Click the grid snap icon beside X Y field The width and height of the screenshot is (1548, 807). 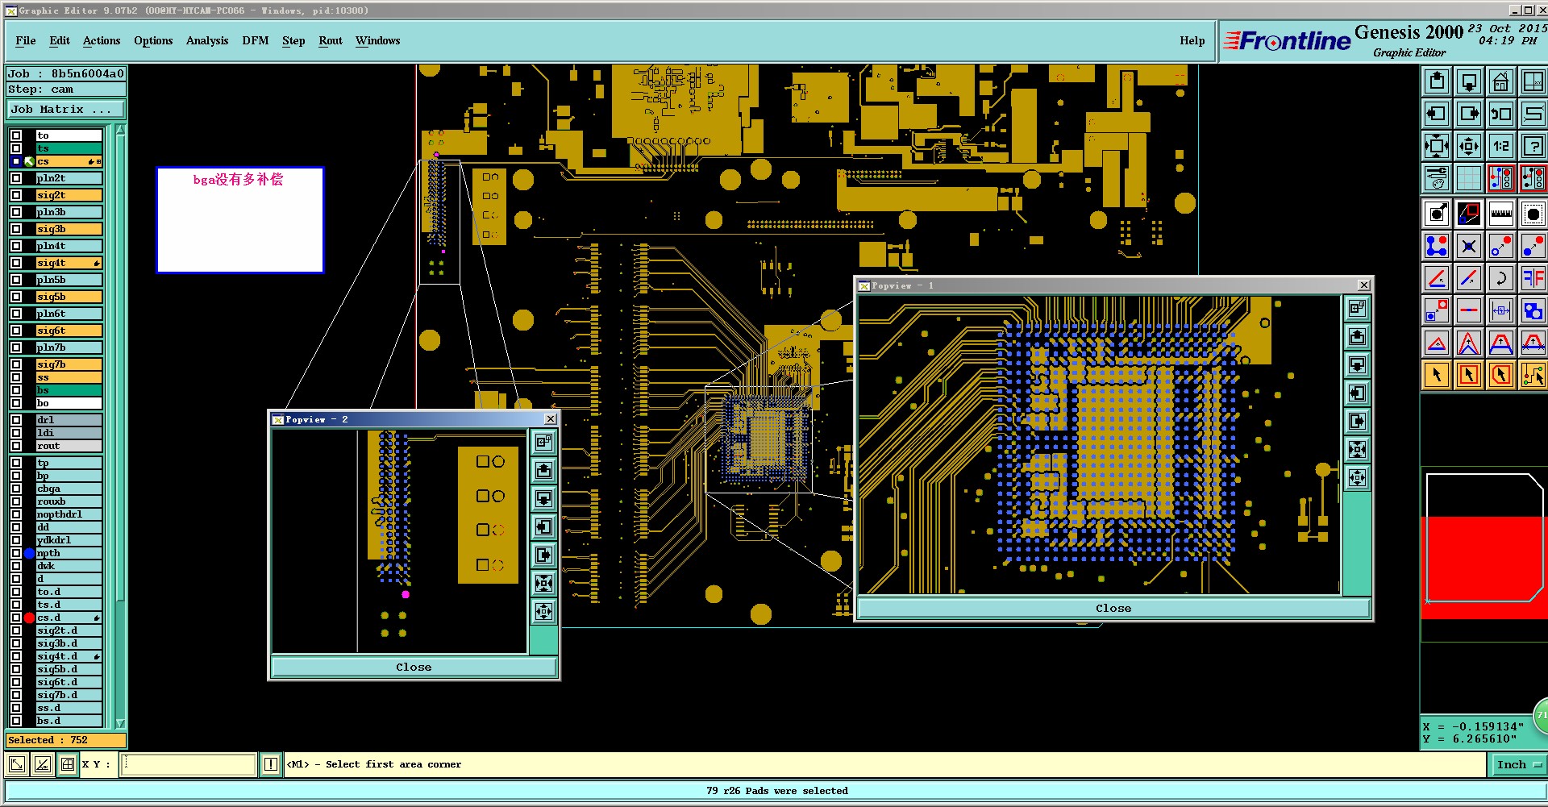(68, 764)
